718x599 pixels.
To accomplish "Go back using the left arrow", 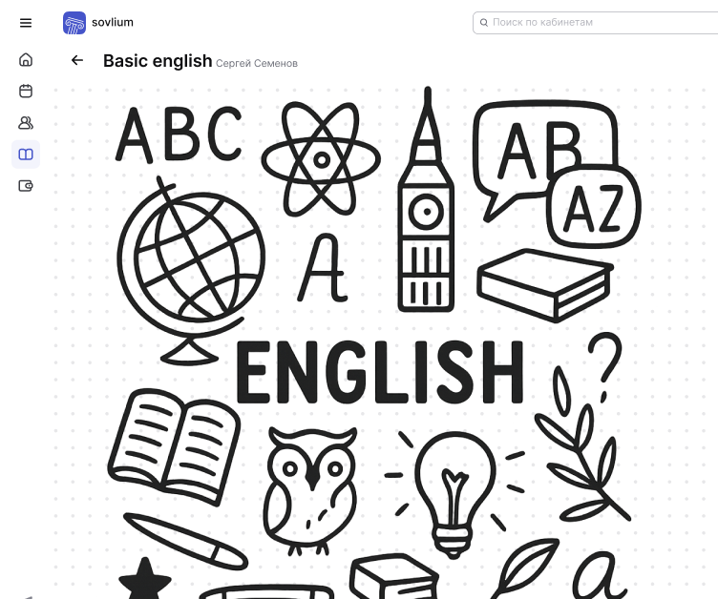I will (77, 60).
